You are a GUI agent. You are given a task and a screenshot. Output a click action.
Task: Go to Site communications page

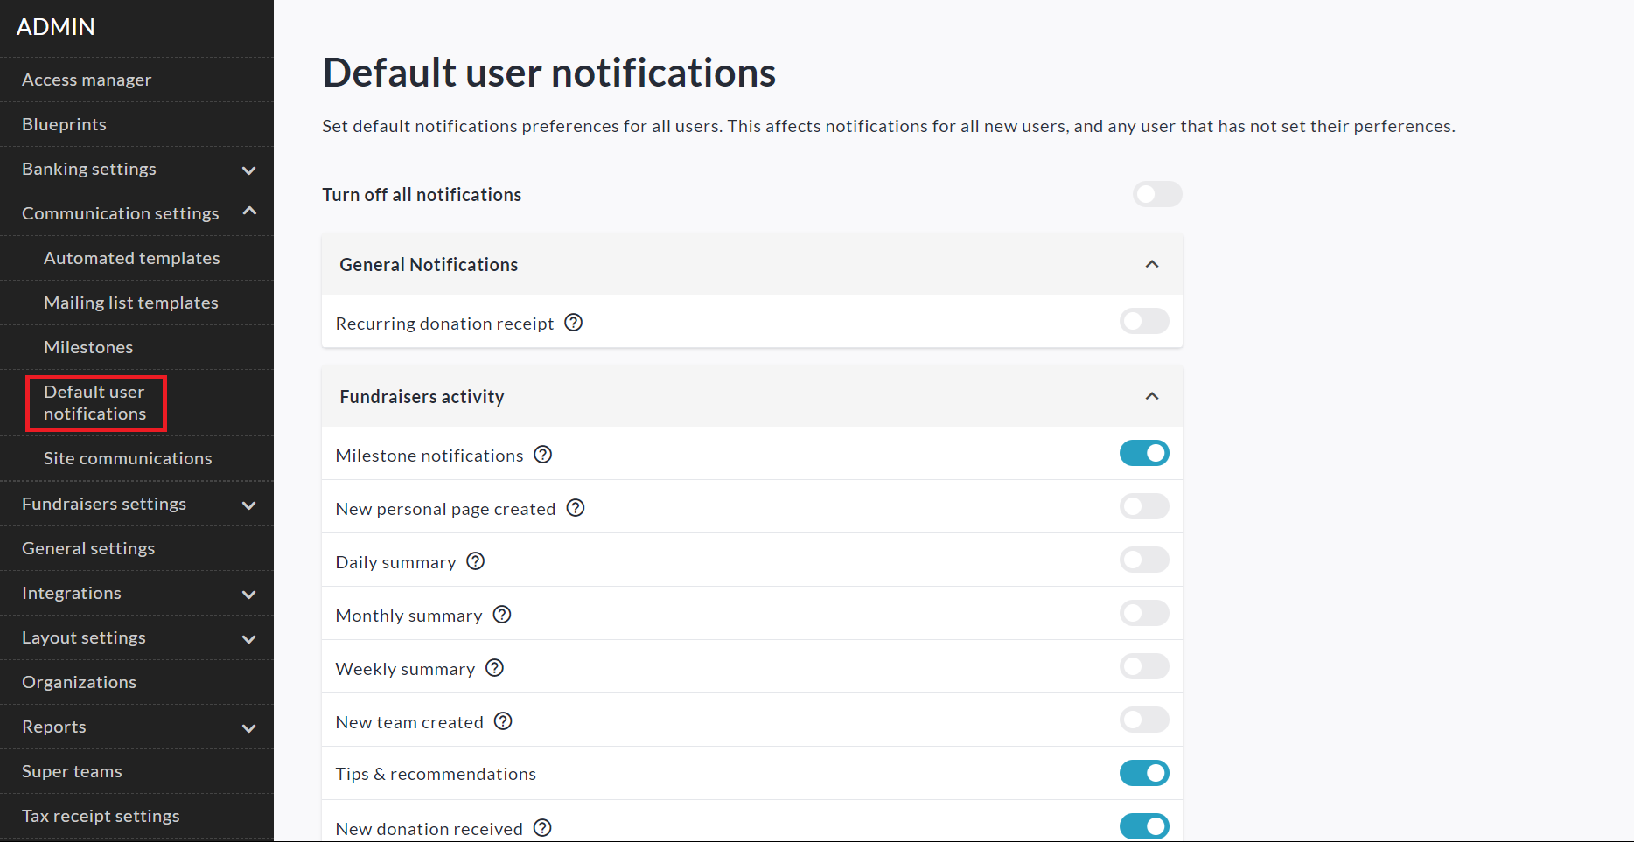128,458
